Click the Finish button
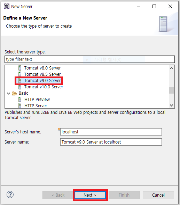This screenshot has width=180, height=205. tap(124, 195)
